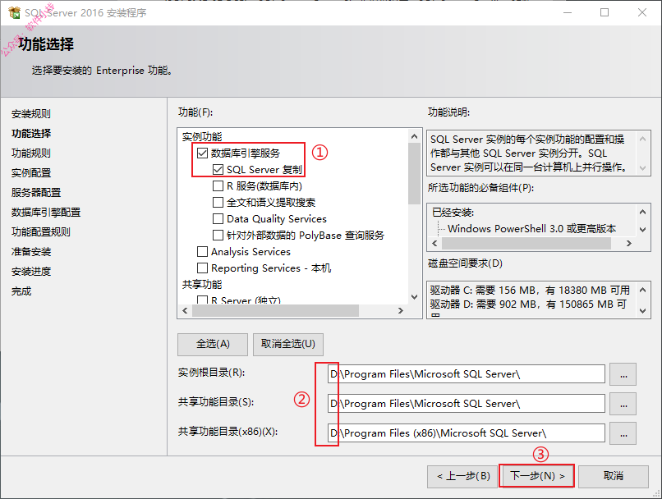Click the SQL Server installer title bar icon
The height and width of the screenshot is (499, 662).
(14, 12)
